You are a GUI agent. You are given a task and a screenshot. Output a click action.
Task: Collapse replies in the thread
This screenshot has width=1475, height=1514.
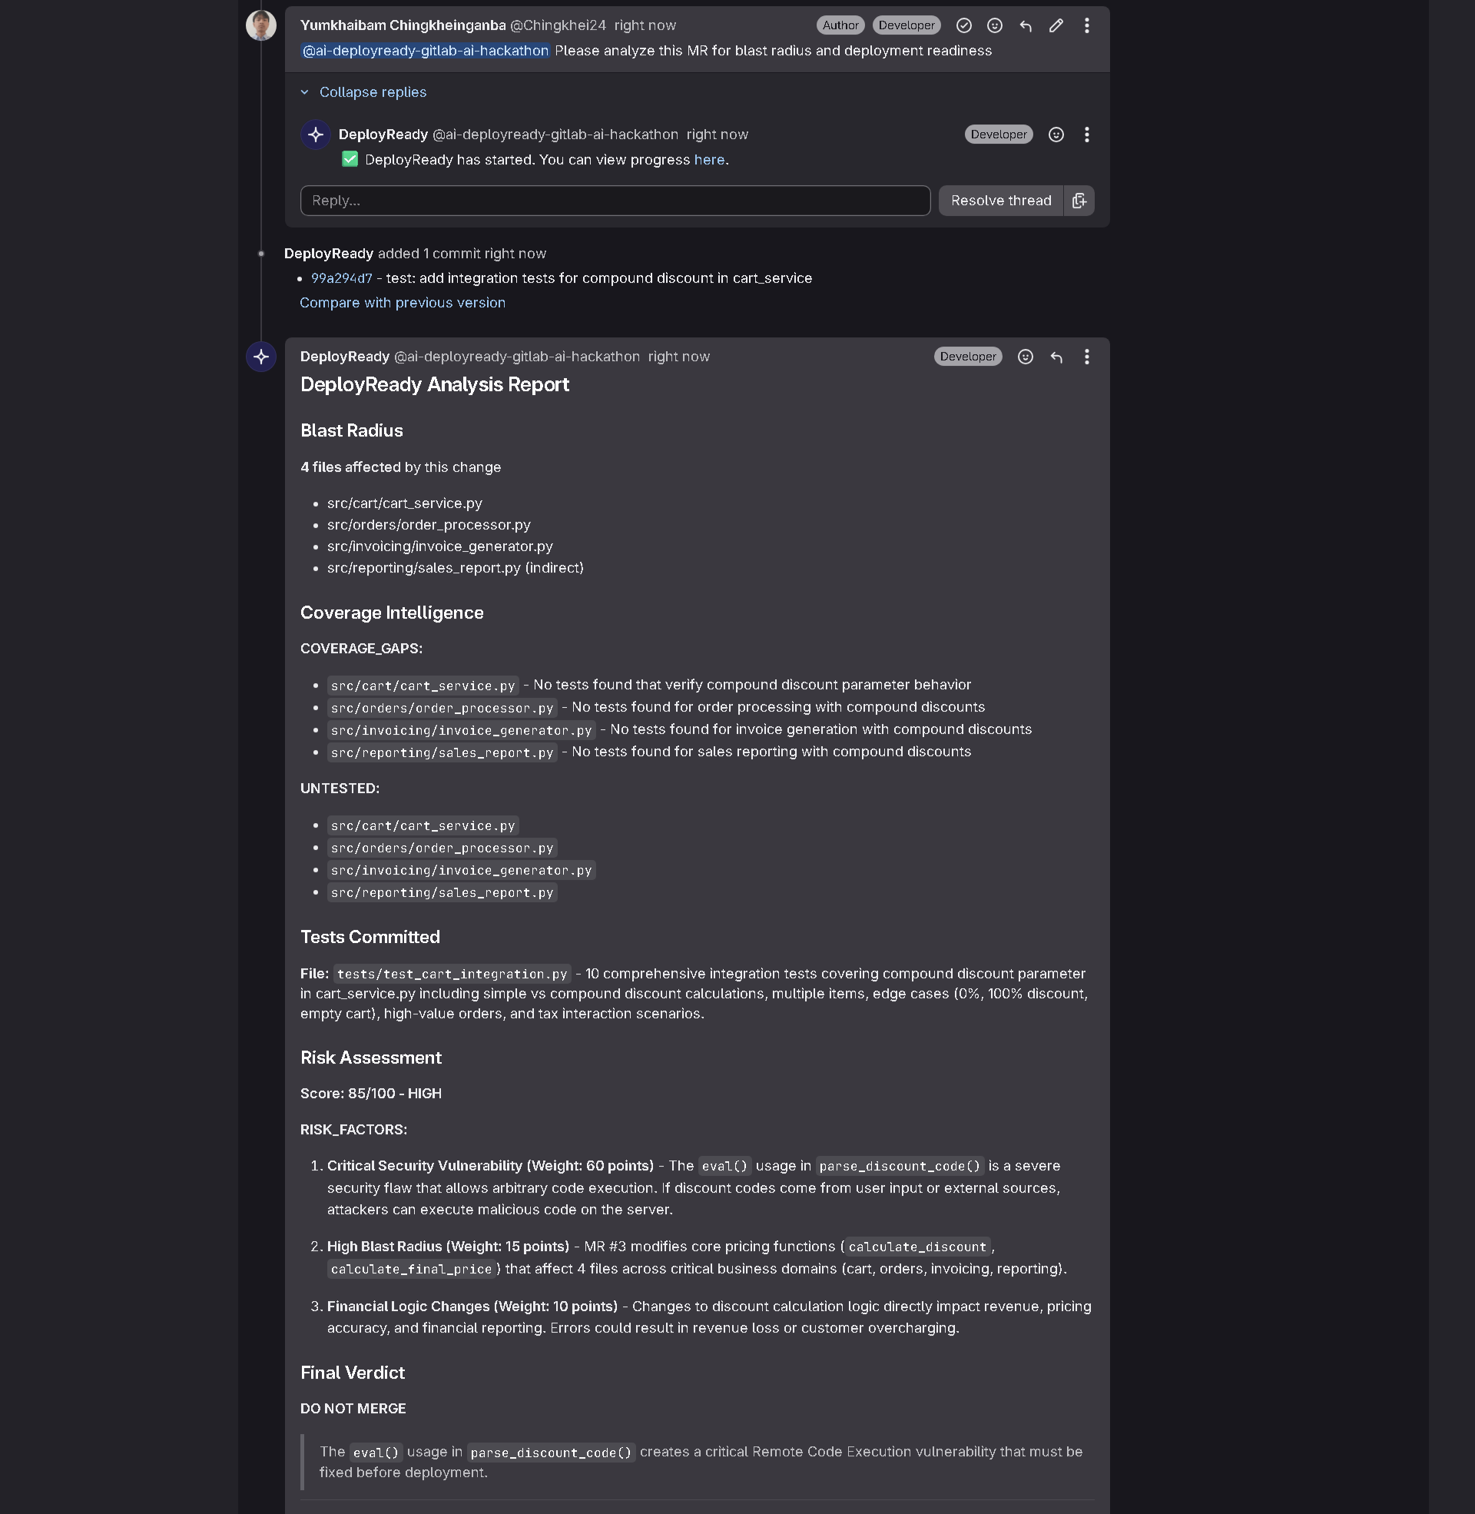pos(372,92)
